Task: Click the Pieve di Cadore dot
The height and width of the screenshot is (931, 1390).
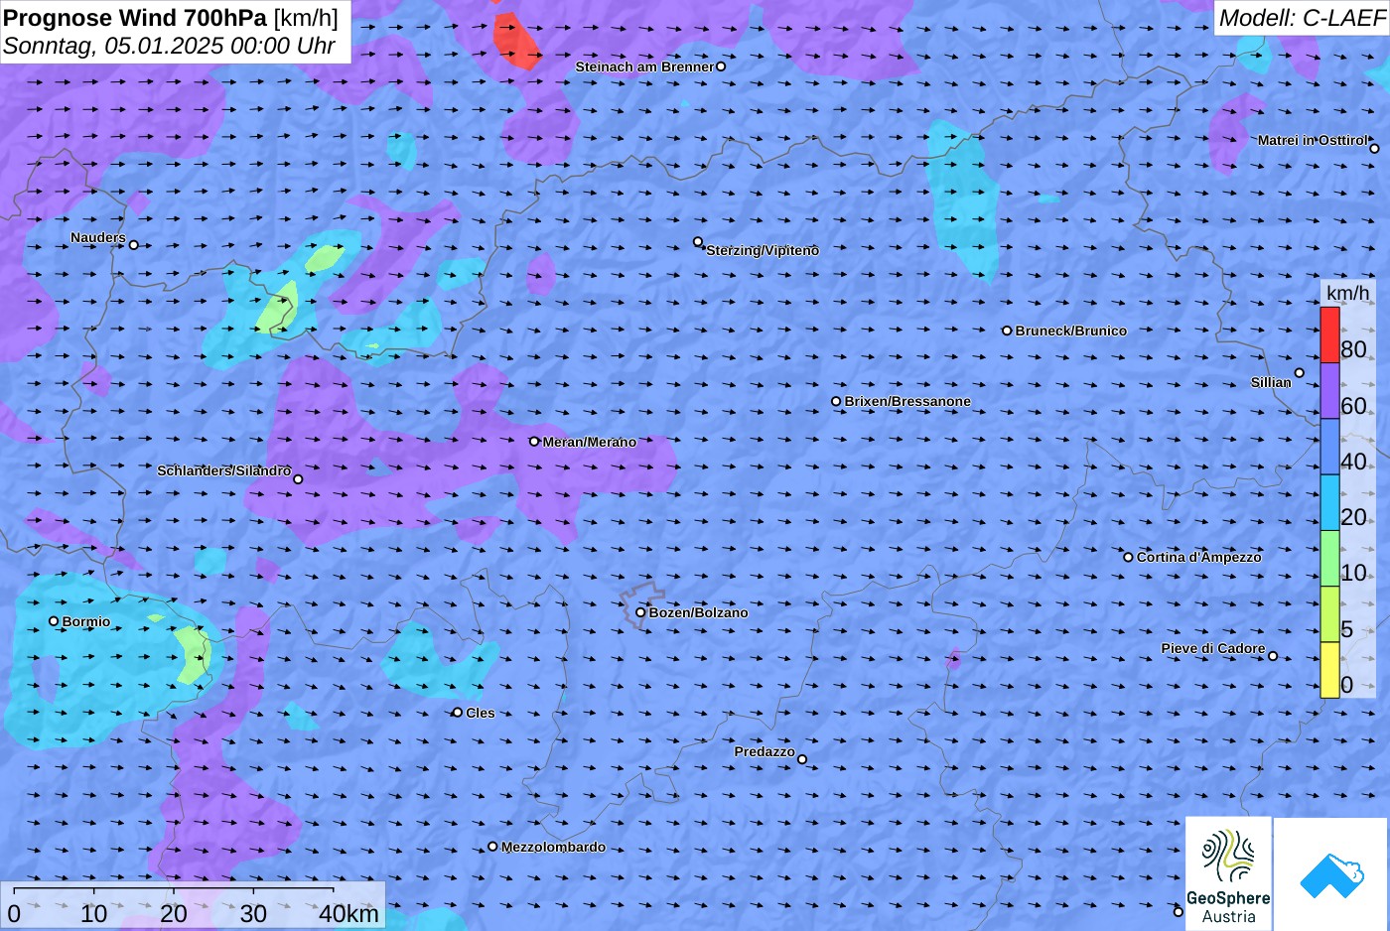Action: [1273, 655]
